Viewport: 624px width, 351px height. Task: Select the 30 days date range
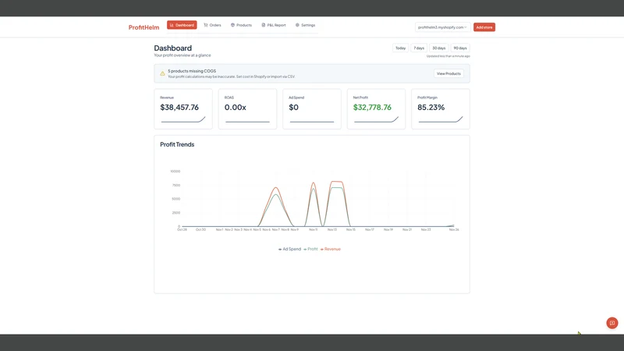[x=439, y=48]
